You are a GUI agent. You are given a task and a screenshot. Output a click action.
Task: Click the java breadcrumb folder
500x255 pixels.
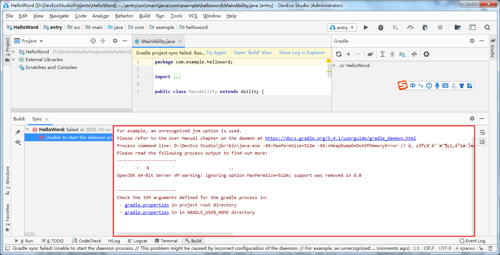(x=115, y=27)
